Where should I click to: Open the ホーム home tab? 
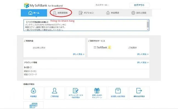tap(34, 13)
